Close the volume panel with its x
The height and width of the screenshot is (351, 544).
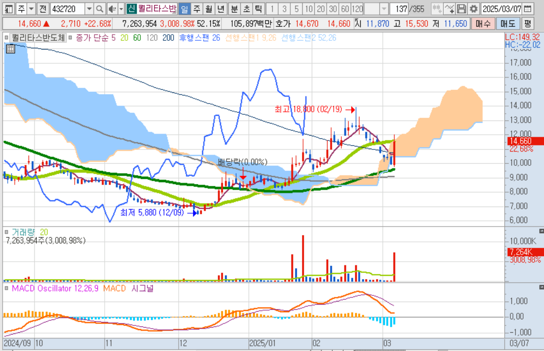[x=541, y=231]
